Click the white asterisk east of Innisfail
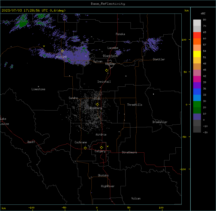216x211 pixels. [126, 76]
